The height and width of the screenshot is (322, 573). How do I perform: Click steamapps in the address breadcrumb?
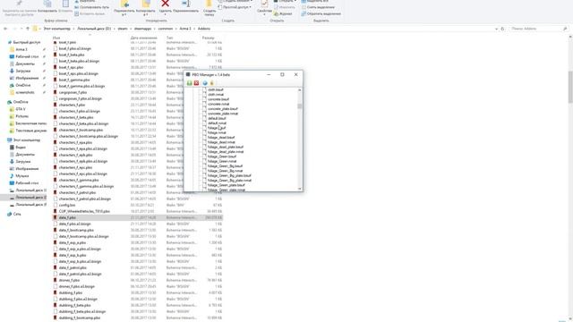[x=142, y=29]
